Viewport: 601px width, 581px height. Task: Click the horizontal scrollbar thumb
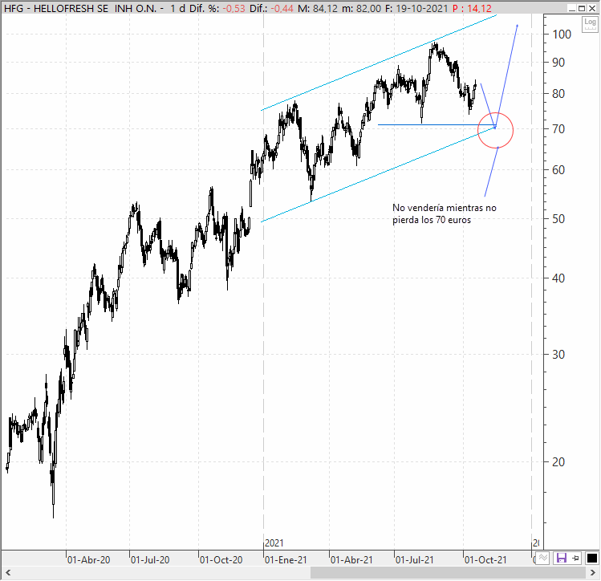click(x=448, y=573)
